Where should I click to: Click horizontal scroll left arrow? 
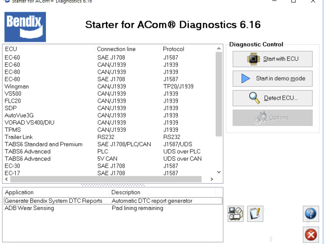pyautogui.click(x=6, y=179)
